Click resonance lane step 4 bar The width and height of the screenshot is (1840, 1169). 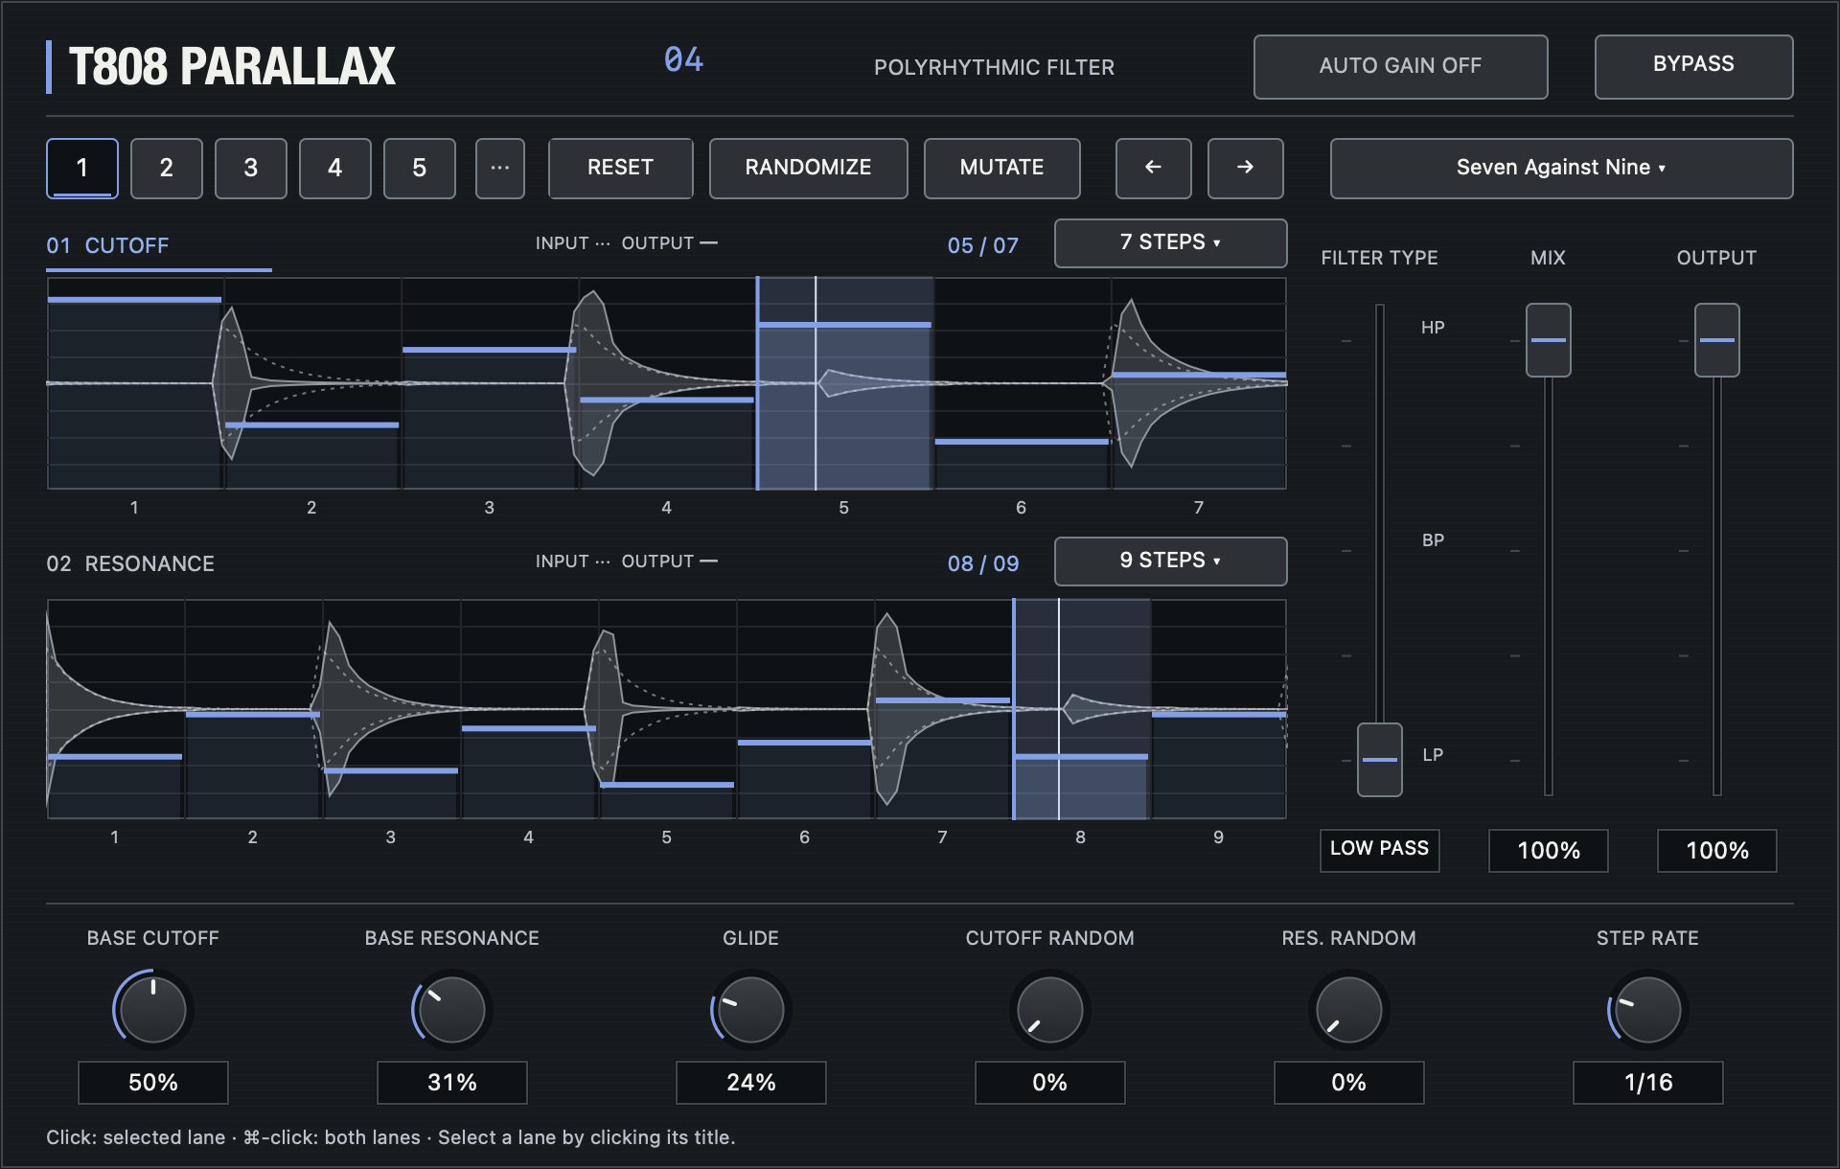pos(529,728)
